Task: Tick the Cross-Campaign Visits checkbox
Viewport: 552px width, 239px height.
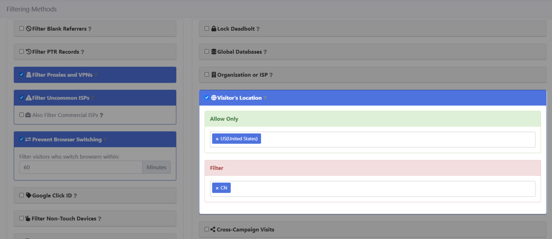Action: [207, 229]
